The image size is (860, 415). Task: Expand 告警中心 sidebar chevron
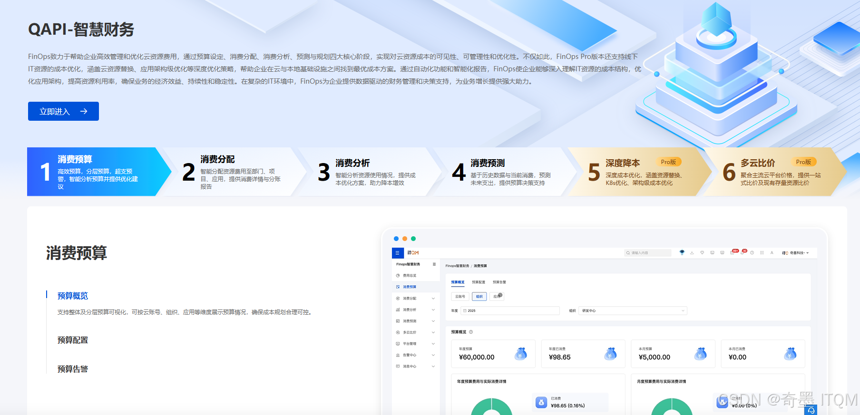coord(433,355)
